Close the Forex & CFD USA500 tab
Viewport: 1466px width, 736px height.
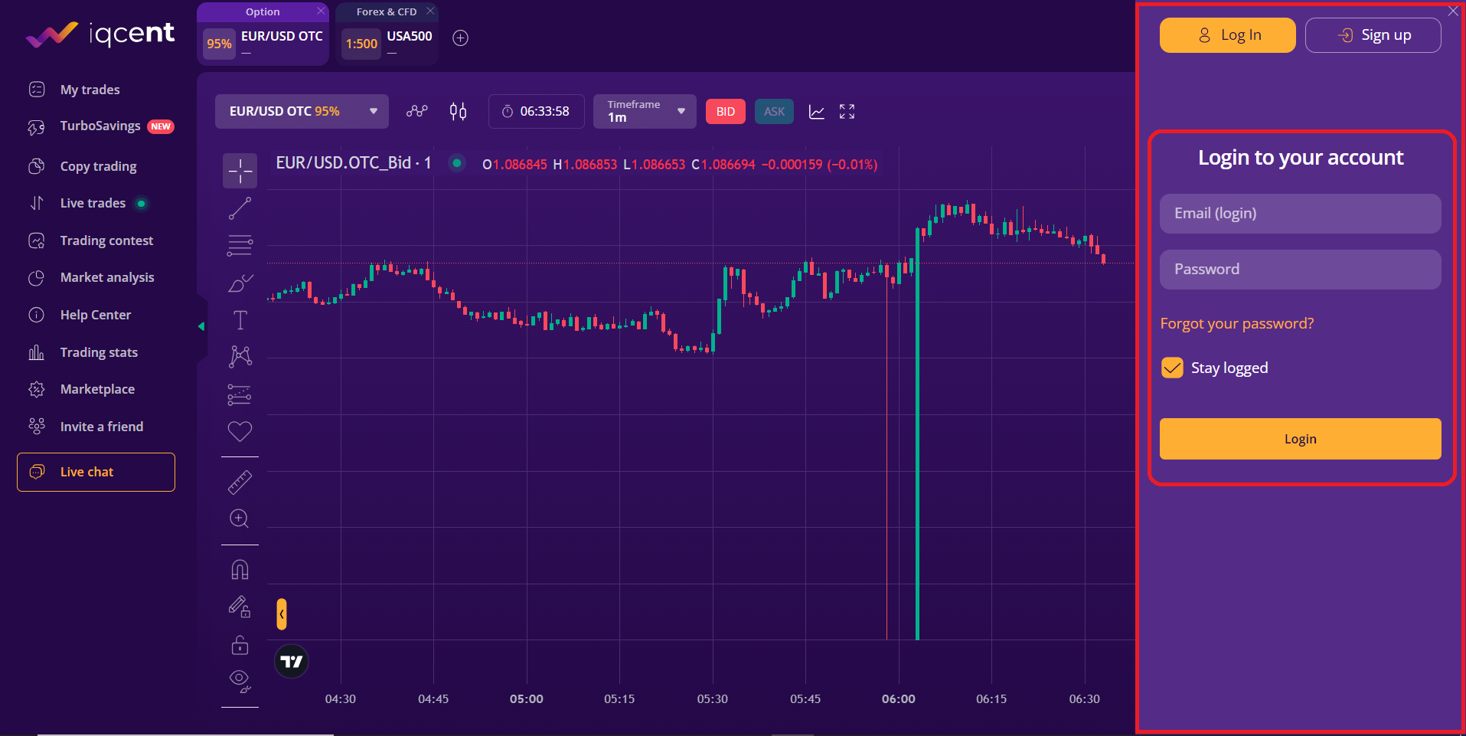coord(430,11)
